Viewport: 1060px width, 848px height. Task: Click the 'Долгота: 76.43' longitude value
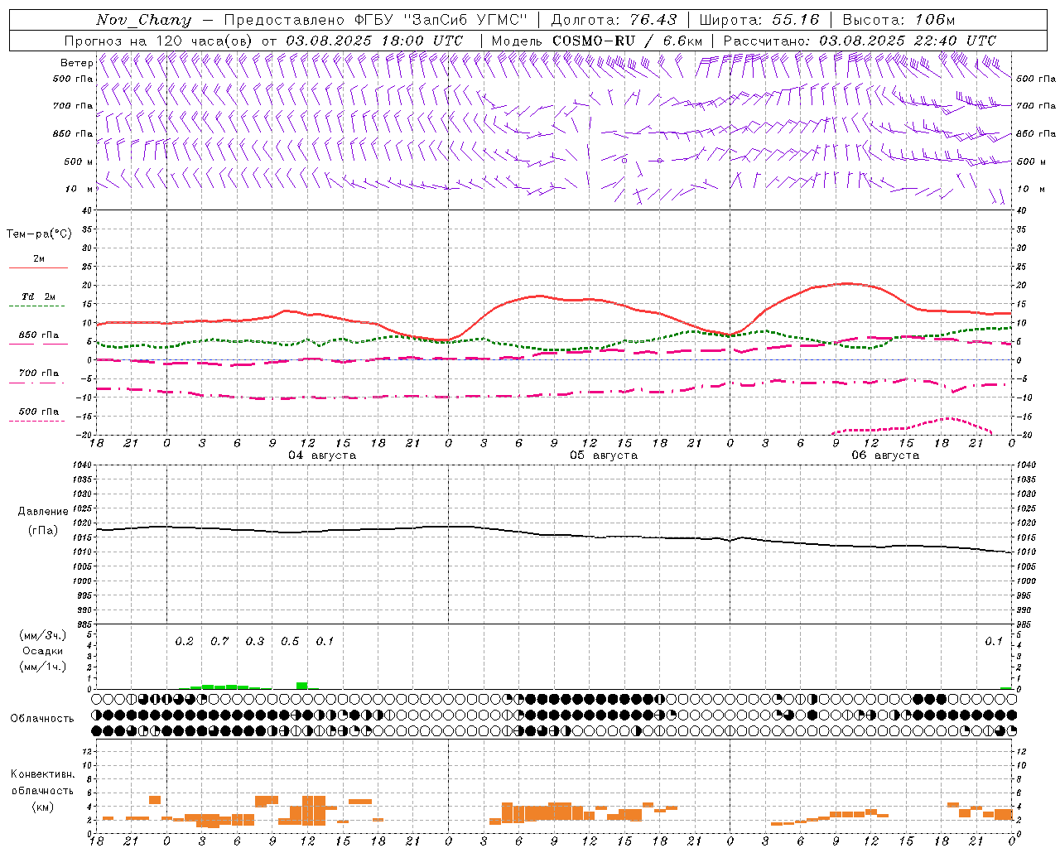click(614, 20)
